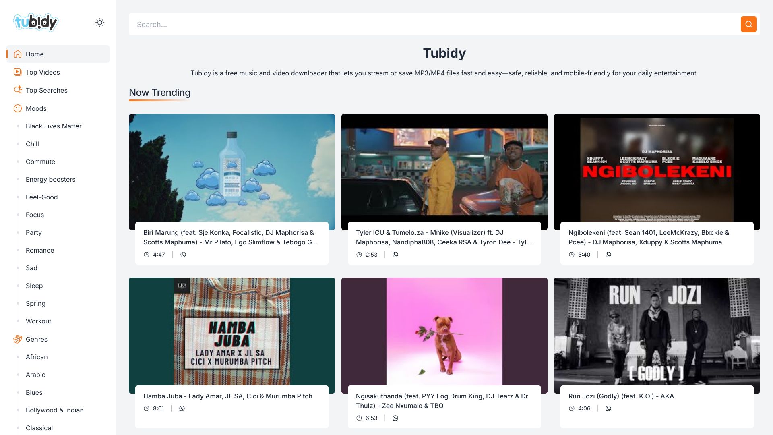The image size is (773, 435).
Task: Click the clock icon beside 8:01
Action: click(x=147, y=408)
